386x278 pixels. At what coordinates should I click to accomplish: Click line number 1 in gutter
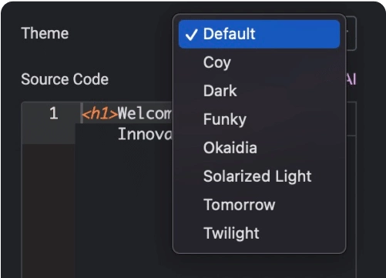(x=54, y=113)
